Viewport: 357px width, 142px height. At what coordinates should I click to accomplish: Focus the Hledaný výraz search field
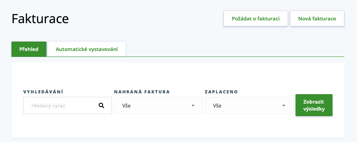(67, 106)
